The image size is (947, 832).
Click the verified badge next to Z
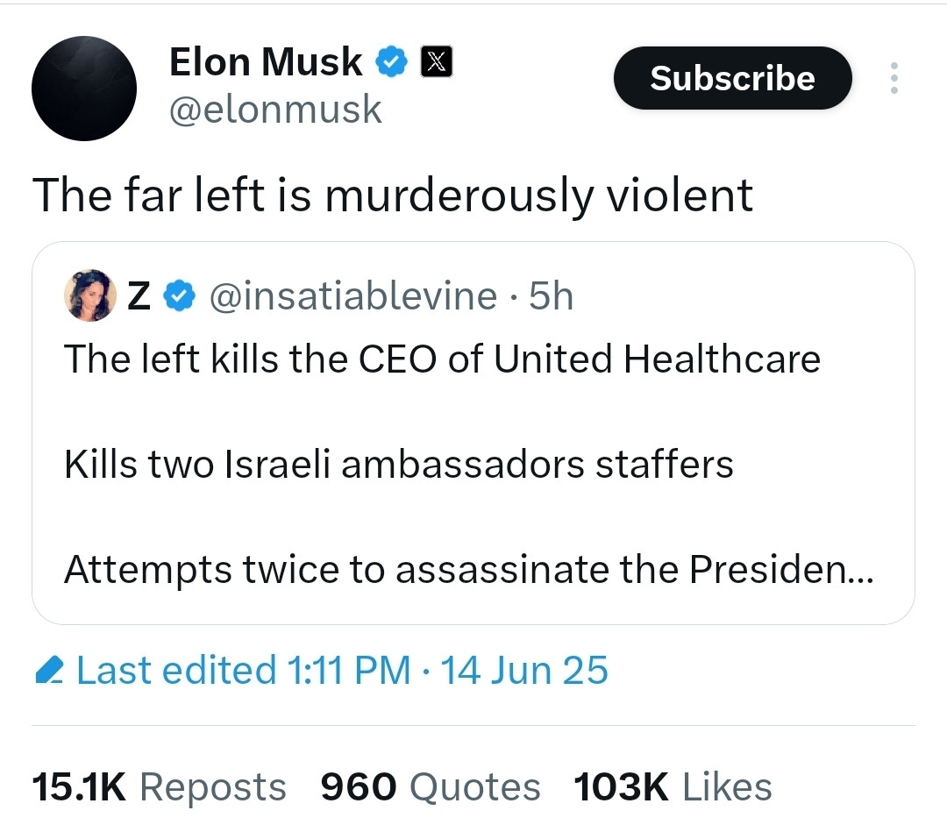pyautogui.click(x=180, y=297)
